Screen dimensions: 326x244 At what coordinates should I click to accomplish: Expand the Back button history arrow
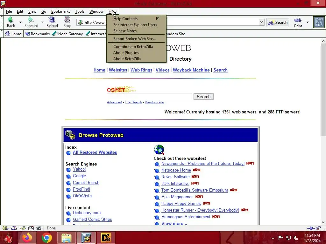point(20,22)
